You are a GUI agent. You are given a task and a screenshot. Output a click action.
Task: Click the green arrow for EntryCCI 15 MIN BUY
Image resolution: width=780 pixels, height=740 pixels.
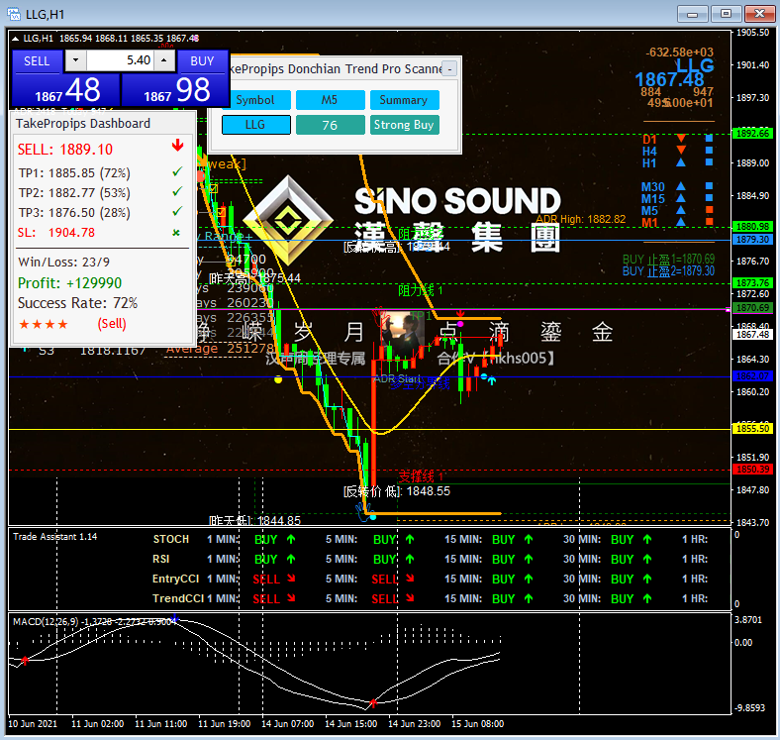tap(529, 579)
